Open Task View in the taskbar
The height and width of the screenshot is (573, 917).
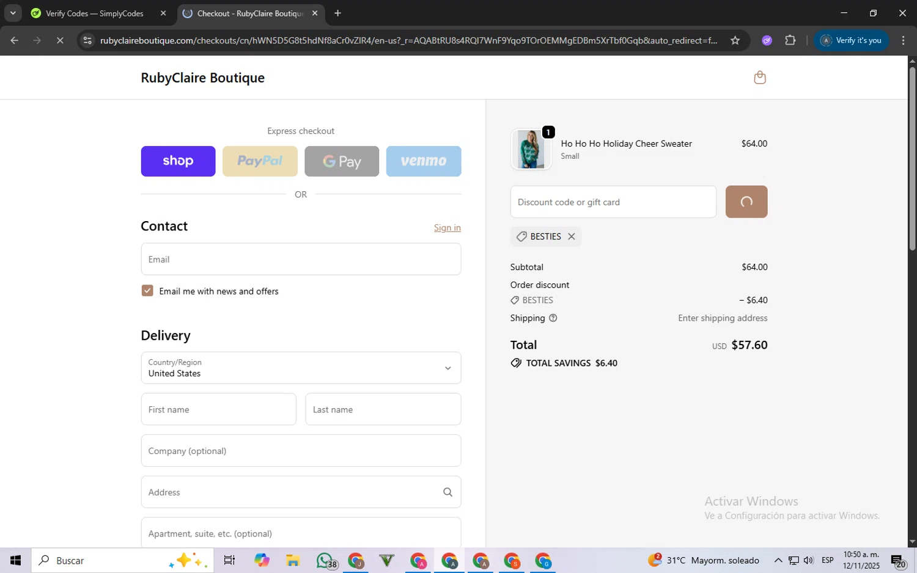tap(229, 560)
